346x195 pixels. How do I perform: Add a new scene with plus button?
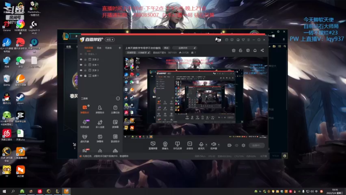coord(120,48)
